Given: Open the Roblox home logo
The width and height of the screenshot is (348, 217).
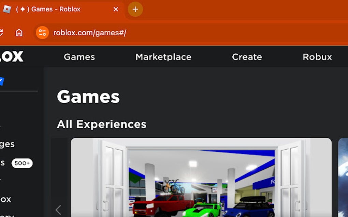Looking at the screenshot, I should pos(12,56).
